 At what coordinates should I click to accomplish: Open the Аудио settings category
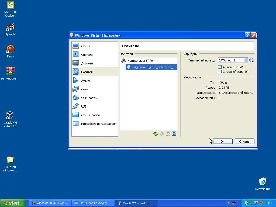pos(95,80)
